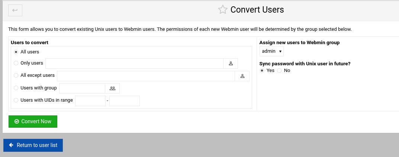The height and width of the screenshot is (157, 399).
Task: Click the ending UID range field
Action: tap(125, 101)
